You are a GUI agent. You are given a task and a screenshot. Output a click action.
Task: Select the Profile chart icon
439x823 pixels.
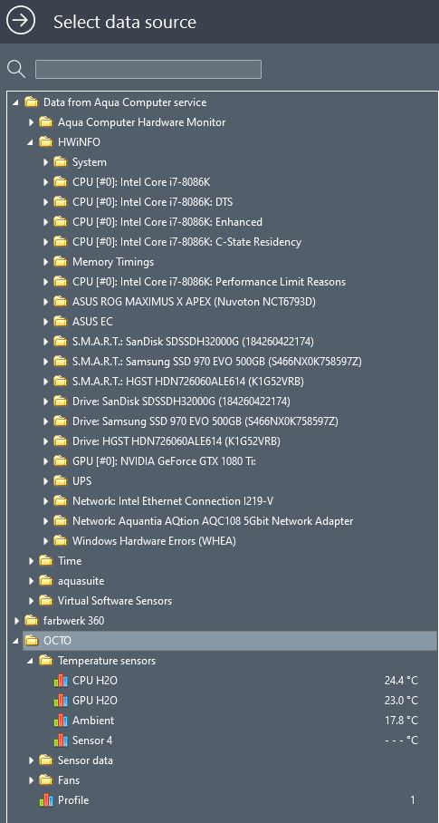coord(46,800)
